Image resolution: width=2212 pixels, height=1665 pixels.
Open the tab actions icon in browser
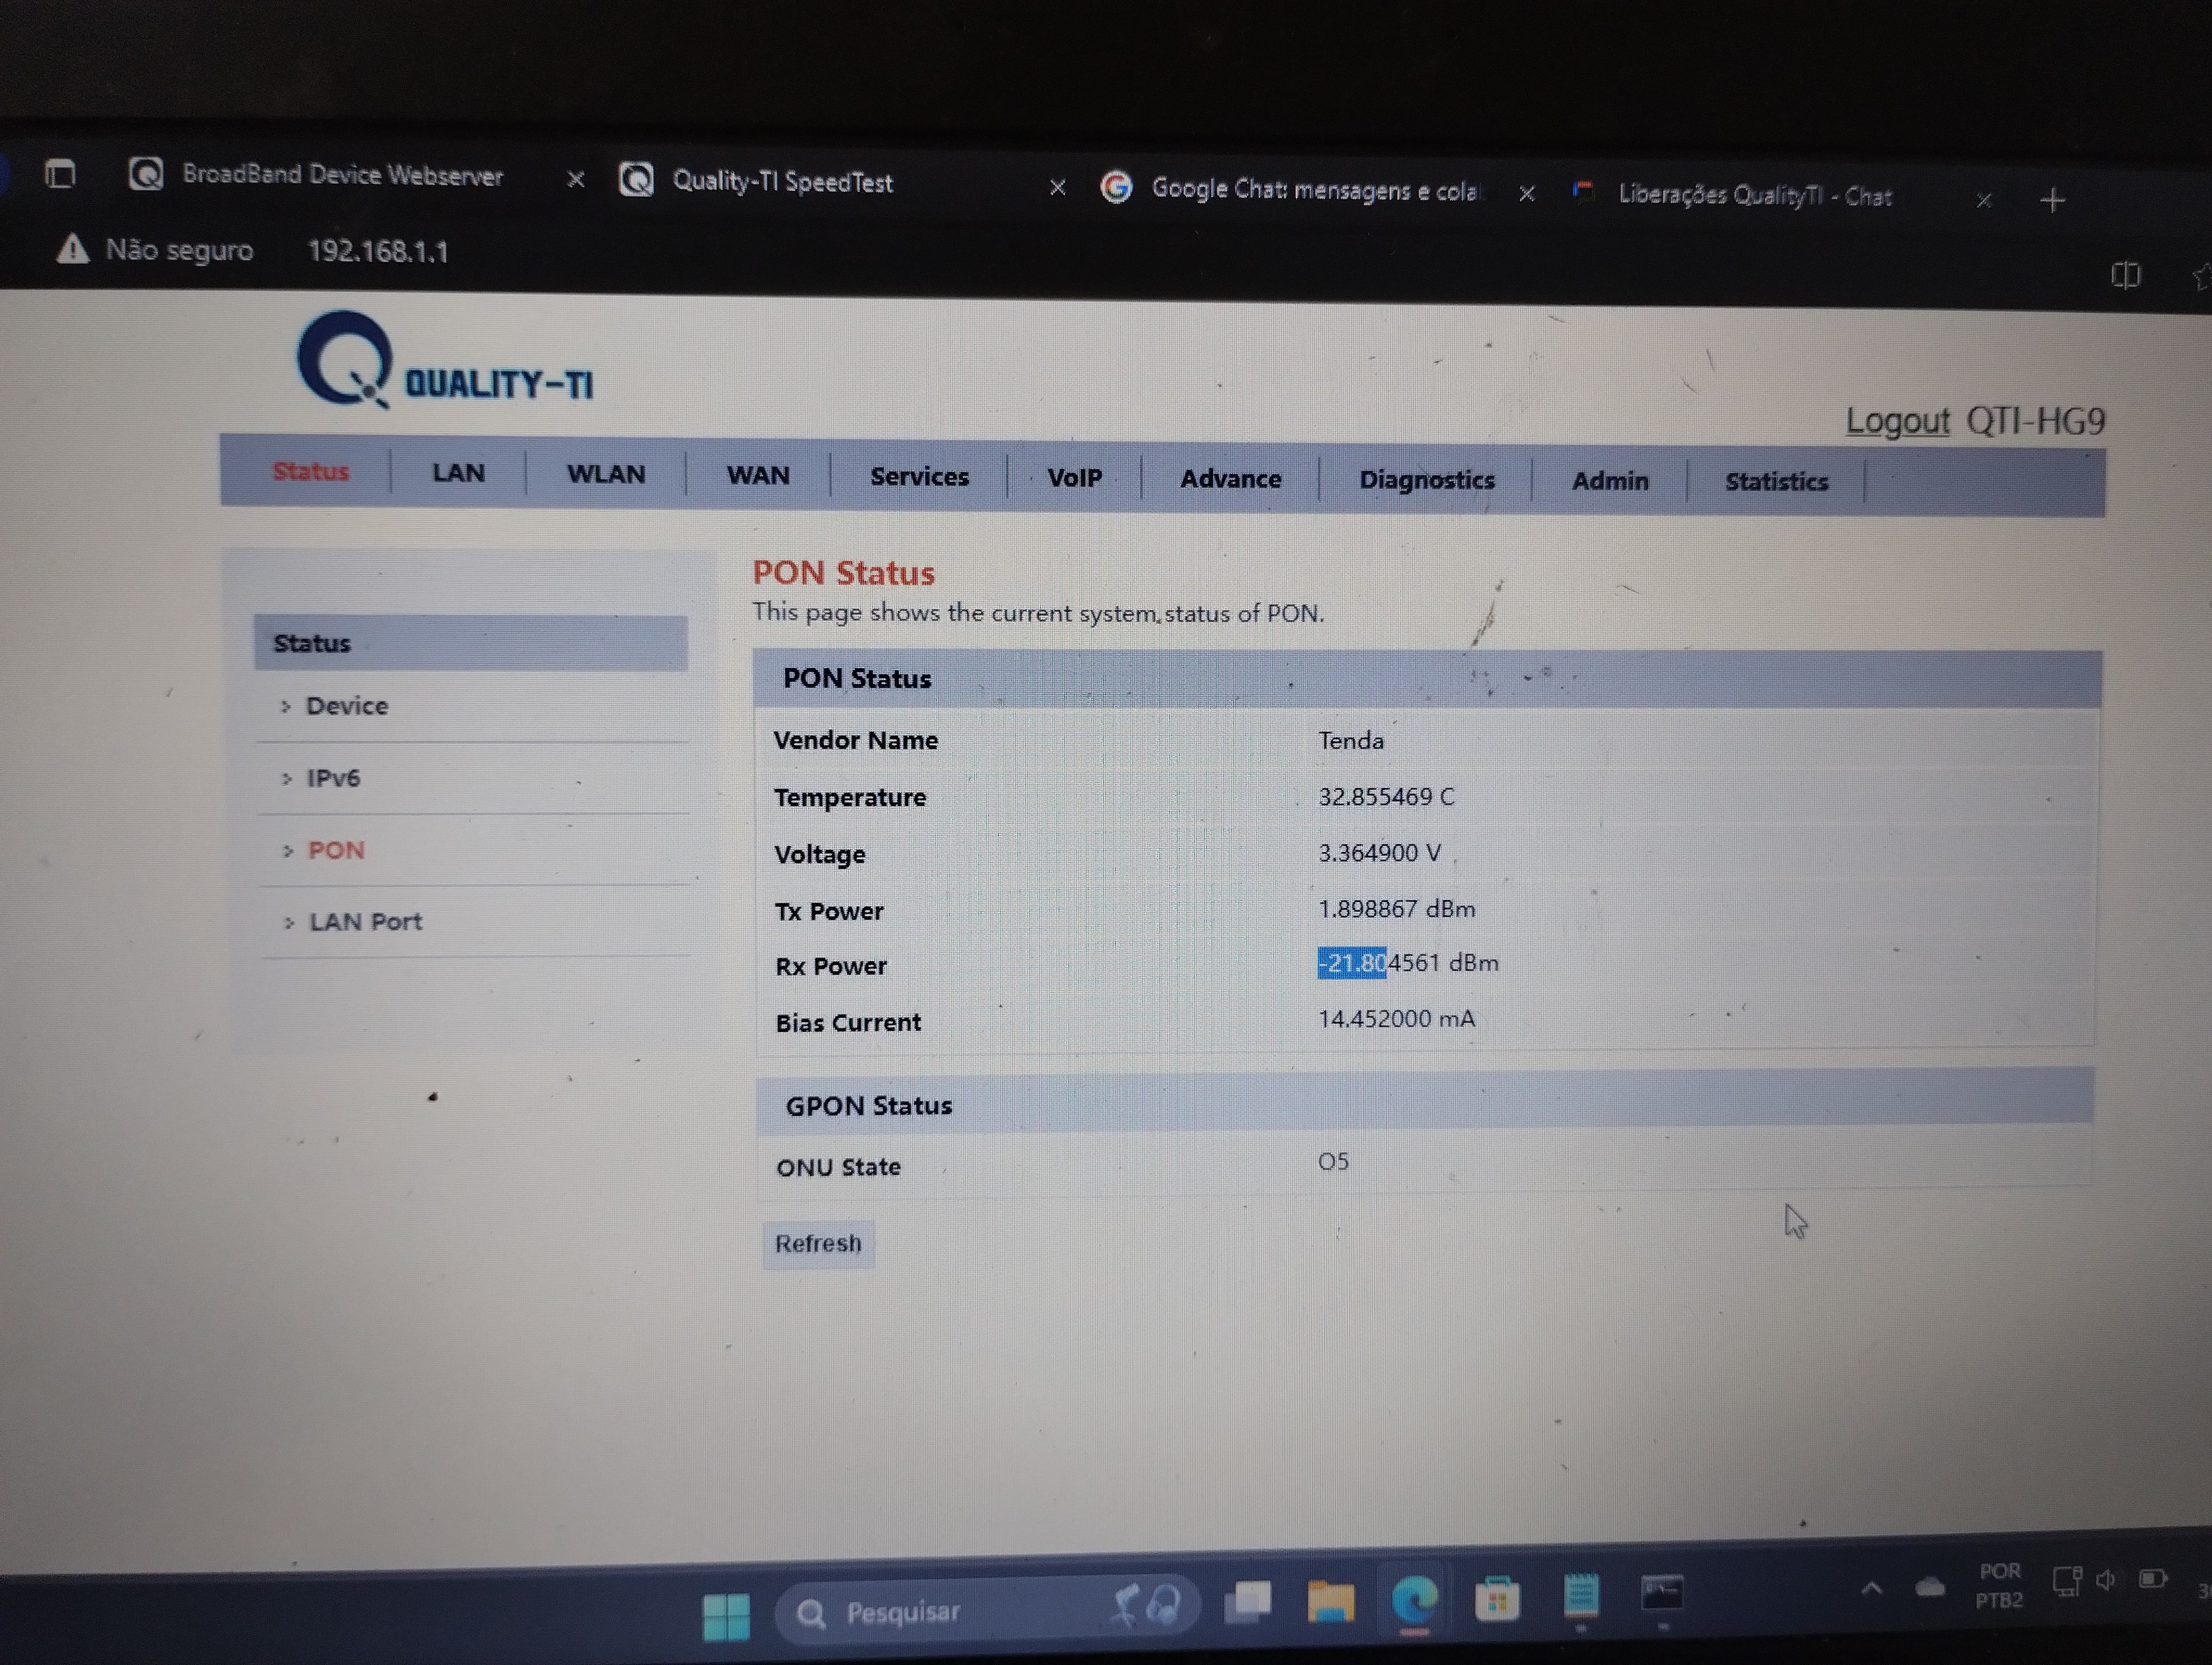(60, 175)
